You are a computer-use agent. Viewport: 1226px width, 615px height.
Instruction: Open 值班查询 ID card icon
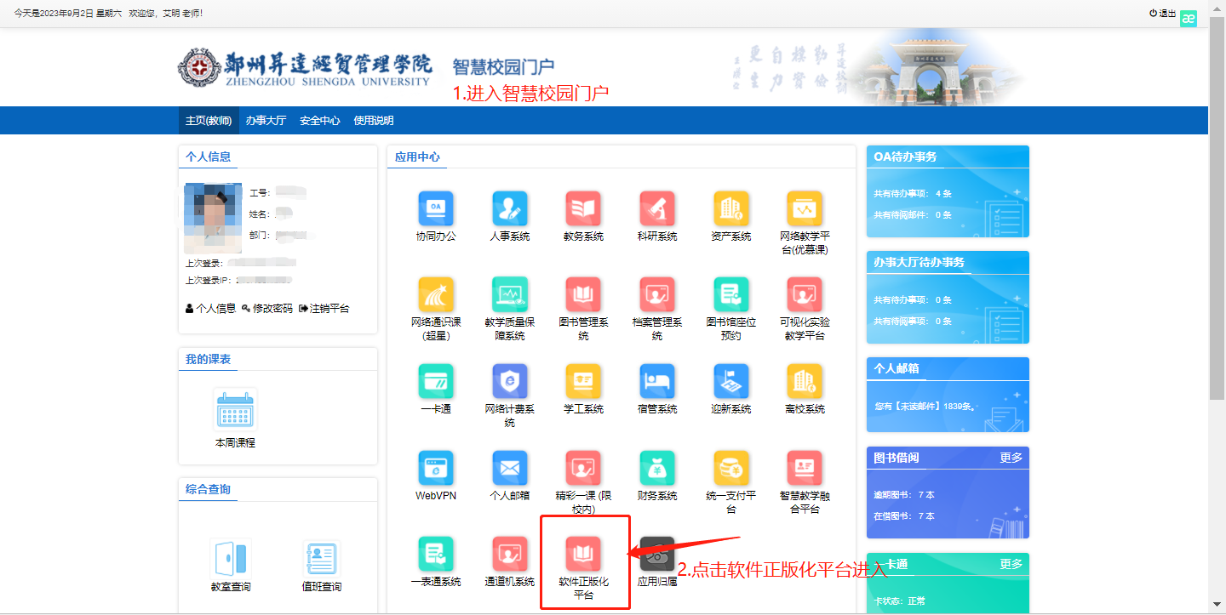[322, 558]
